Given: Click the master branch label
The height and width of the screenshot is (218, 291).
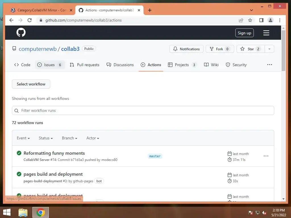Looking at the screenshot, I should pyautogui.click(x=155, y=156).
